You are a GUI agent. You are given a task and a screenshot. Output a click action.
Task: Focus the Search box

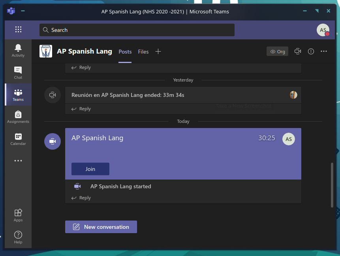pos(137,30)
